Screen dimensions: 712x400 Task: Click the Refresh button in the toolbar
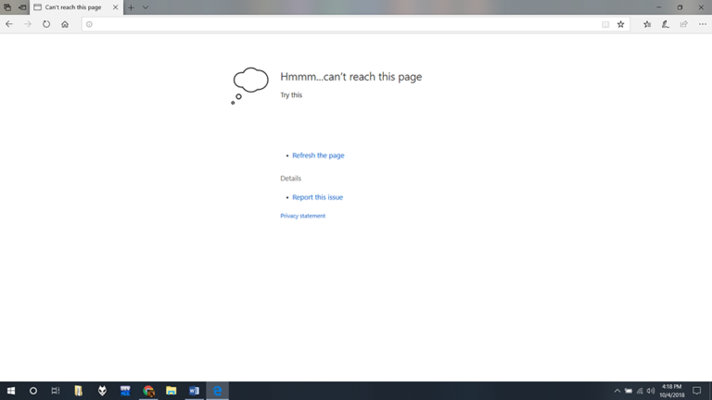(46, 24)
